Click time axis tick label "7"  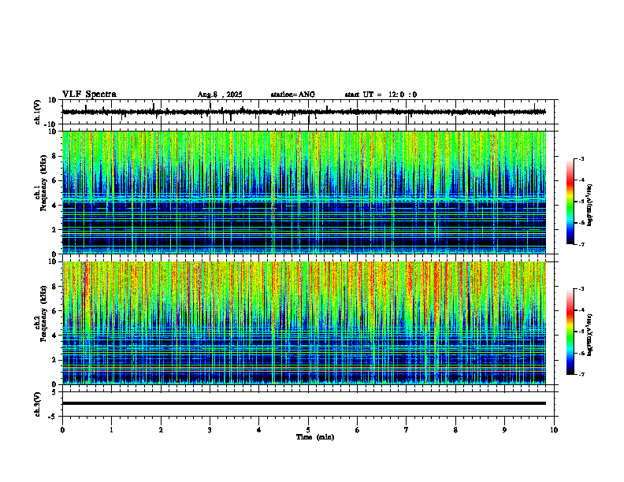(x=407, y=430)
